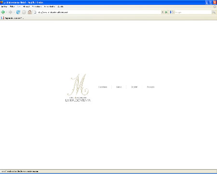Click the Firefox throbber activity icon
The height and width of the screenshot is (174, 217).
coord(215,7)
